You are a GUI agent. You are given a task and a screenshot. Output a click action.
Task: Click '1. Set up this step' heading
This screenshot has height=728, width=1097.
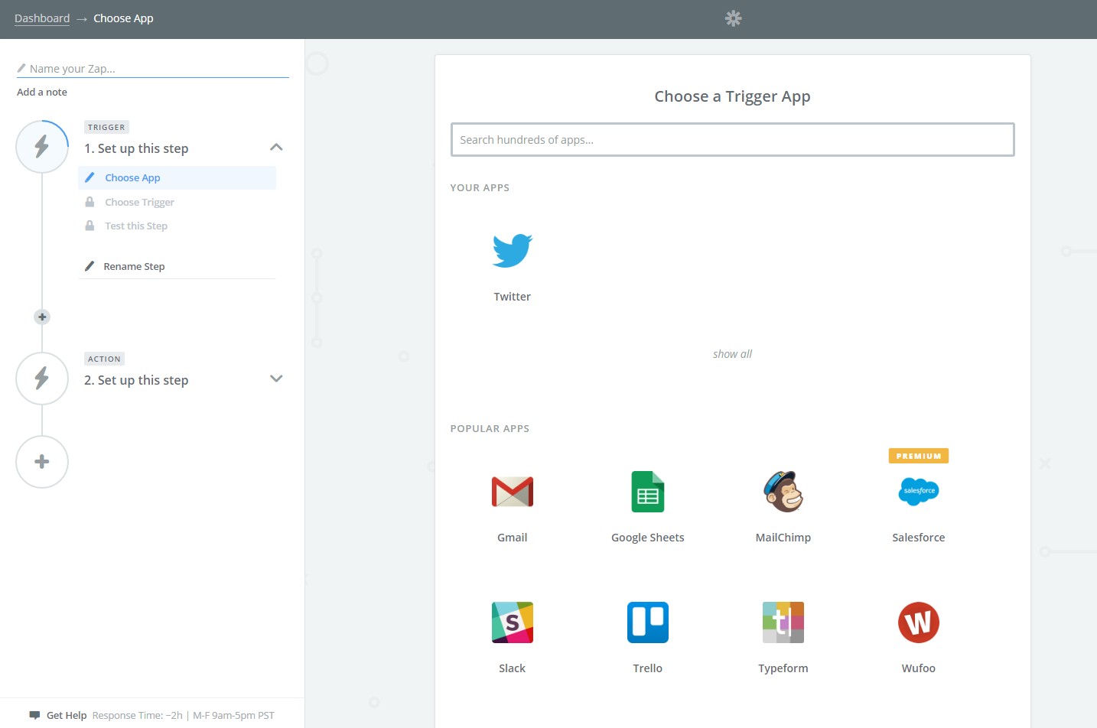click(136, 148)
